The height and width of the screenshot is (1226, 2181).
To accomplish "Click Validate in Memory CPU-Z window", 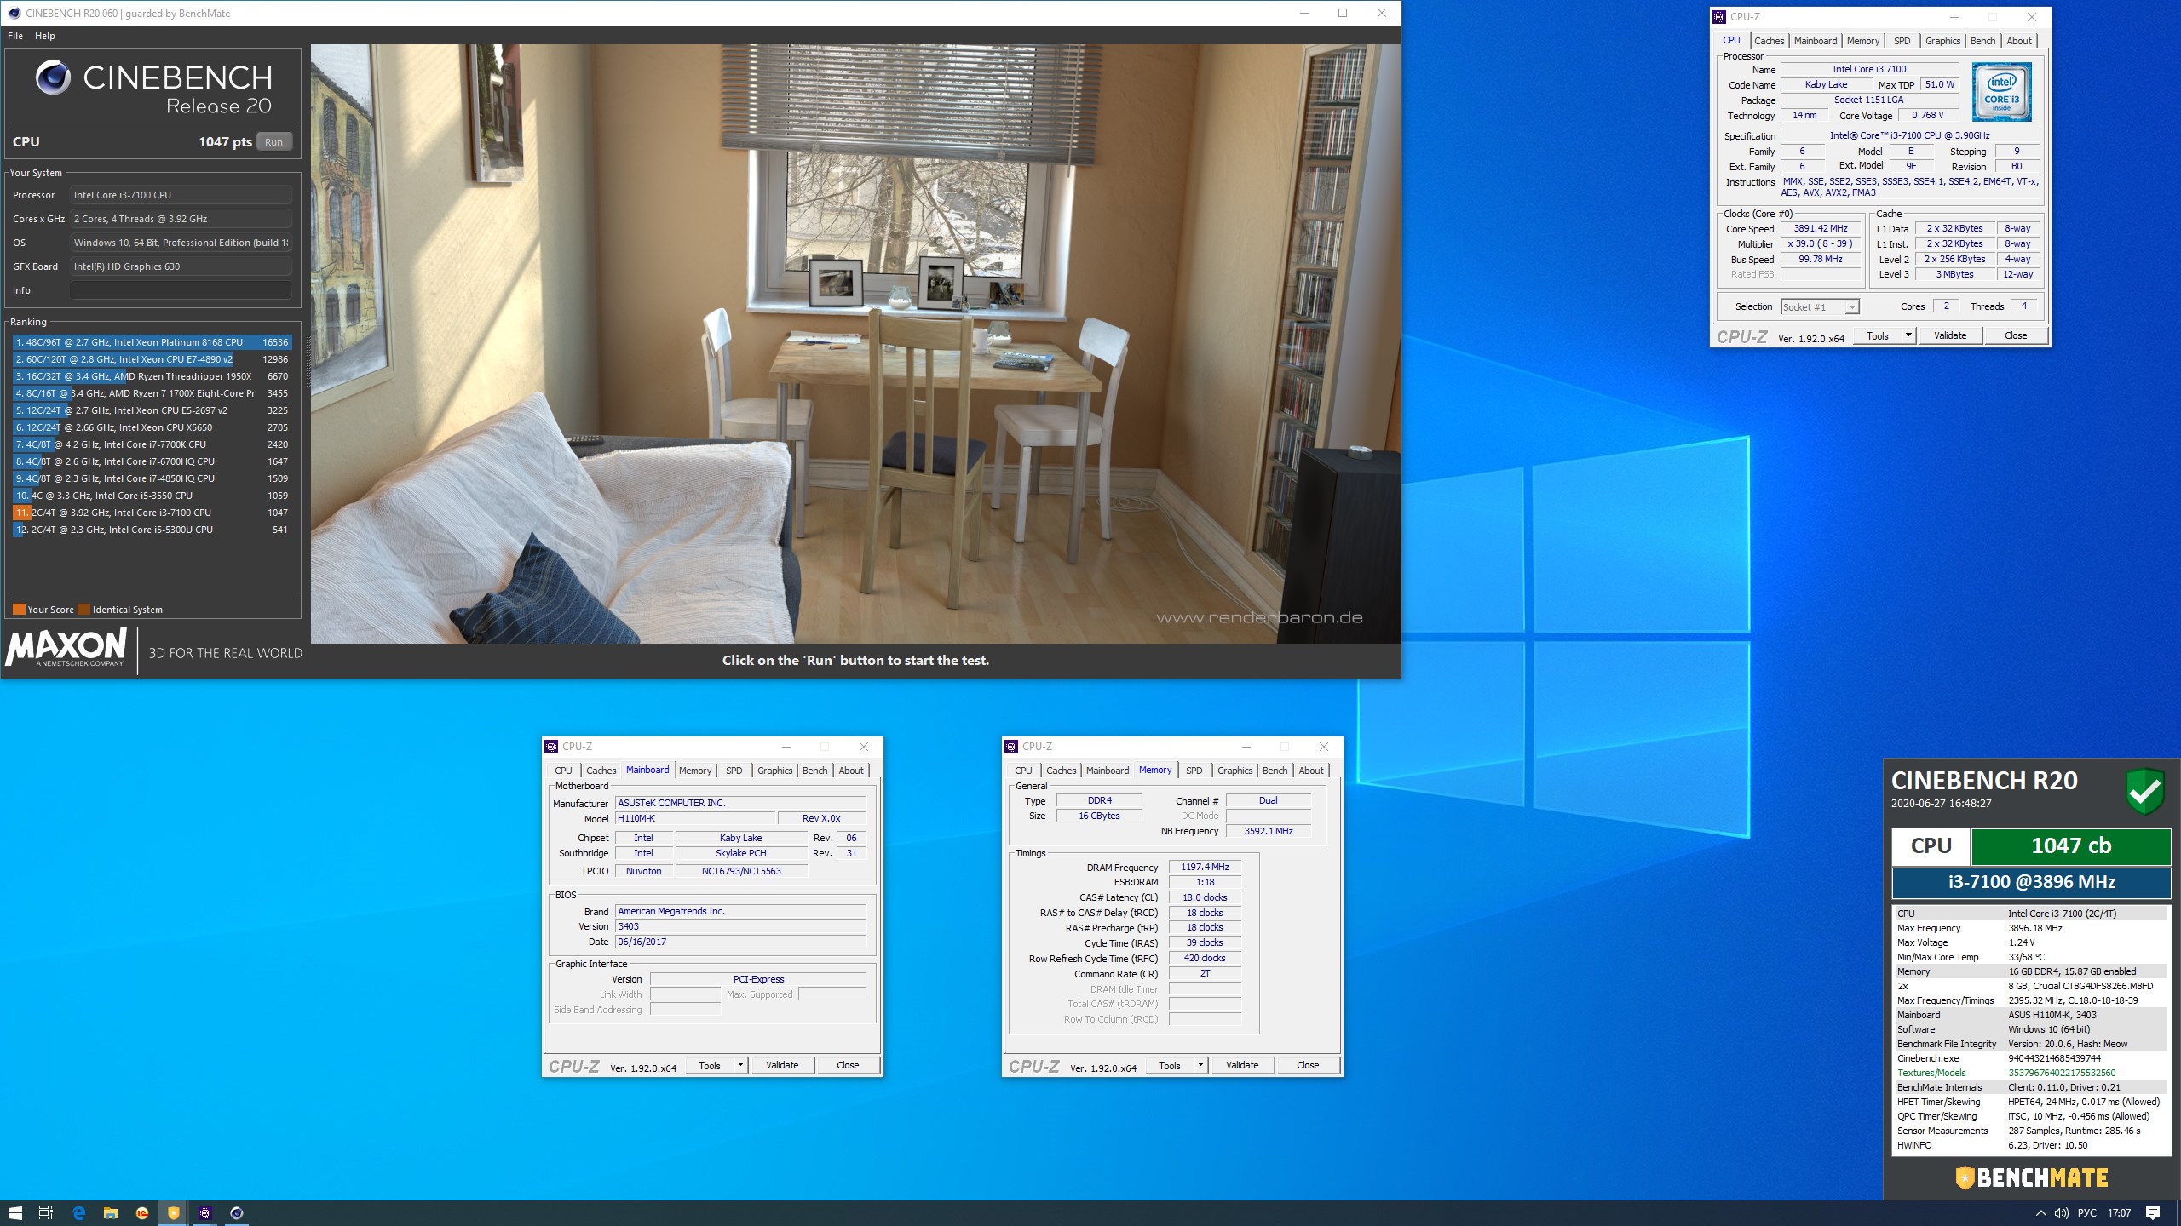I will pos(1242,1065).
